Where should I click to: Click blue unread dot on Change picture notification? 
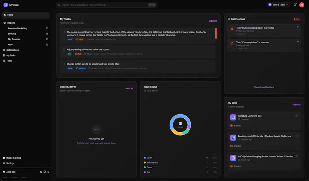tap(298, 41)
